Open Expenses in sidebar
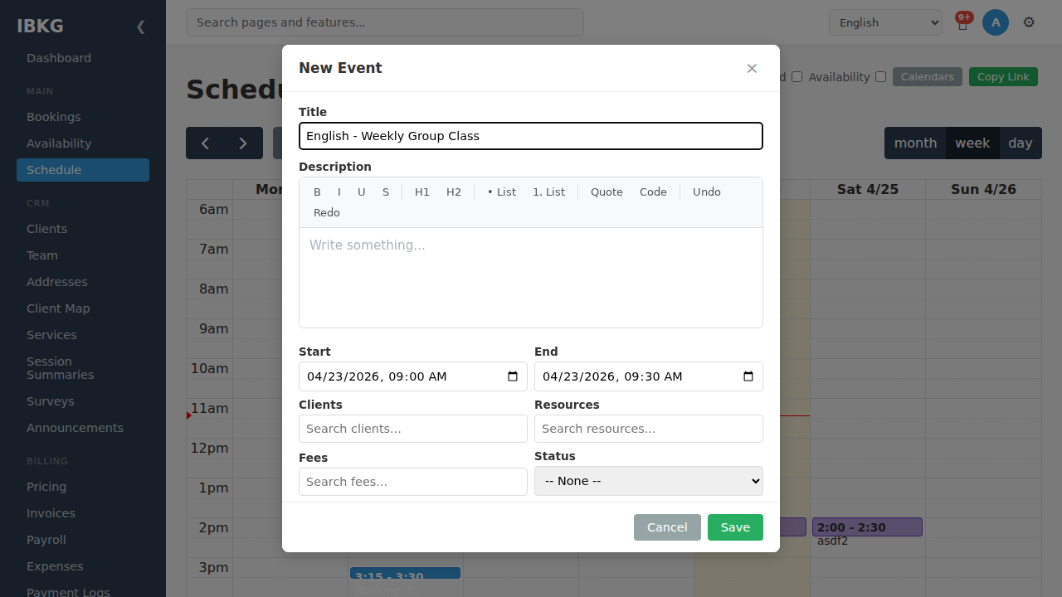1062x597 pixels. pyautogui.click(x=83, y=566)
